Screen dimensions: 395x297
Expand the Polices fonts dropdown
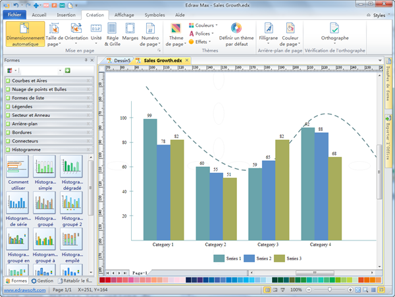pyautogui.click(x=203, y=33)
